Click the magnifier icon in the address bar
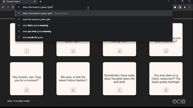The height and width of the screenshot is (108, 193). click(19, 7)
